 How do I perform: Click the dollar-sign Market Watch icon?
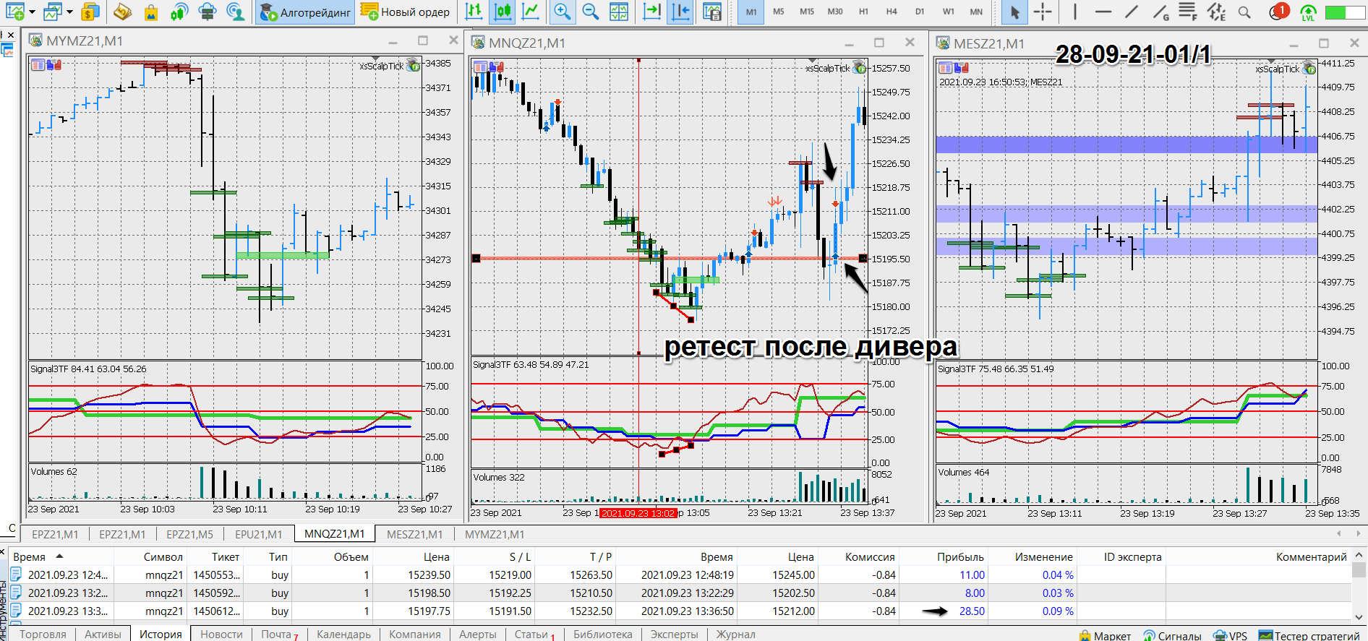pyautogui.click(x=90, y=12)
